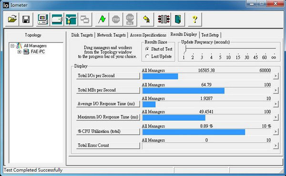Select the FAE-PC computer icon in topology
This screenshot has width=286, height=176.
pos(26,52)
